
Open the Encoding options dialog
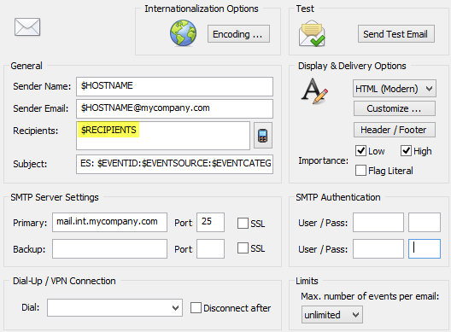[x=238, y=34]
